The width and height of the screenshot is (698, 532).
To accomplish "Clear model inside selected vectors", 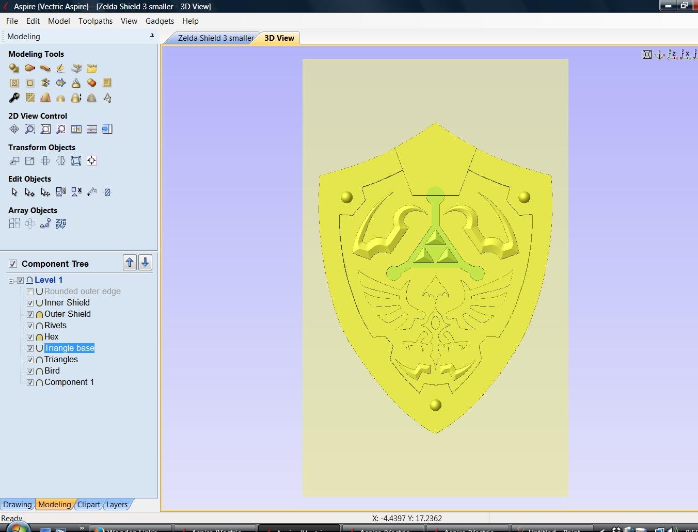I will point(14,83).
